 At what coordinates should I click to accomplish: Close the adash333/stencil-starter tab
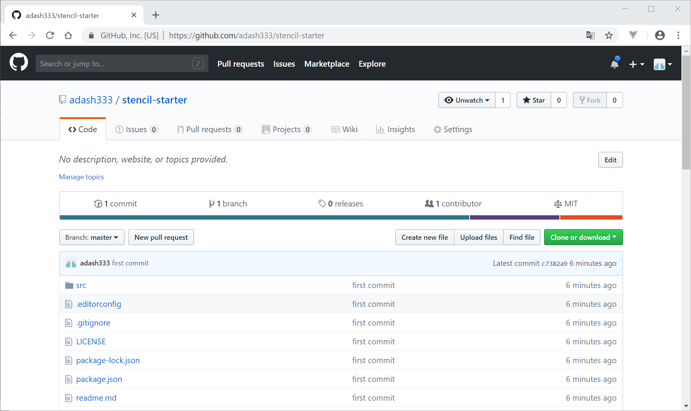[x=134, y=15]
